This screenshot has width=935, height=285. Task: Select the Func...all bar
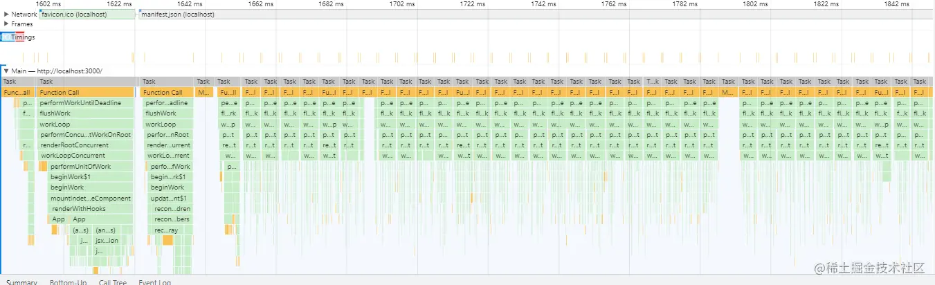(17, 92)
